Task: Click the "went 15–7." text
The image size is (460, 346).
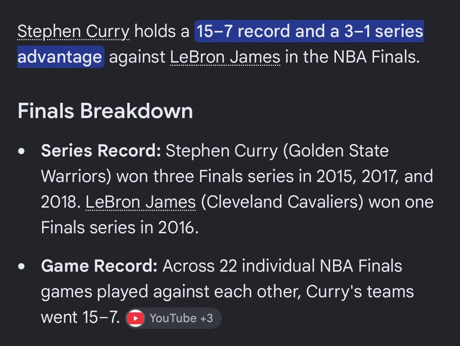Action: point(81,318)
